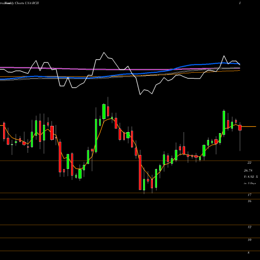Click the tallest green candlestick at chart peak
The image size is (260, 260).
coord(104,111)
